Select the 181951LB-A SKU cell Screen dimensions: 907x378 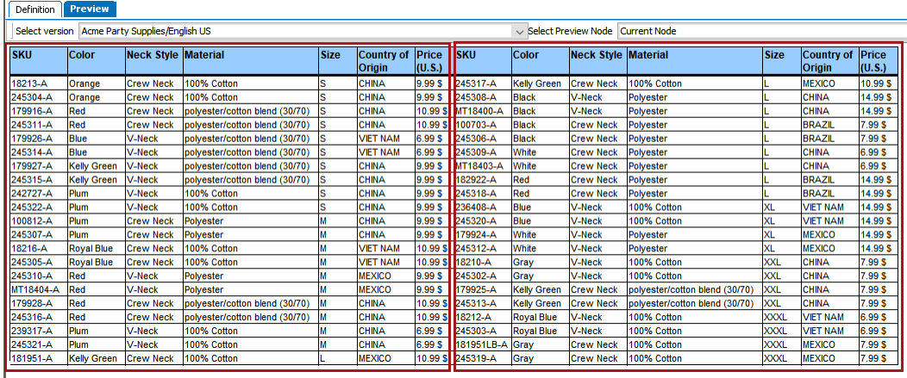(x=483, y=344)
